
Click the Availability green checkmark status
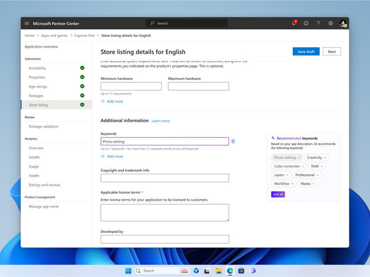[x=82, y=68]
